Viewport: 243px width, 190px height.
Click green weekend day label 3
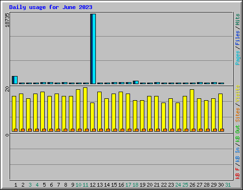[x=30, y=185]
